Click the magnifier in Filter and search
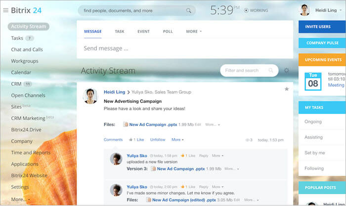Viewport: 346px width, 206px height. pos(270,71)
